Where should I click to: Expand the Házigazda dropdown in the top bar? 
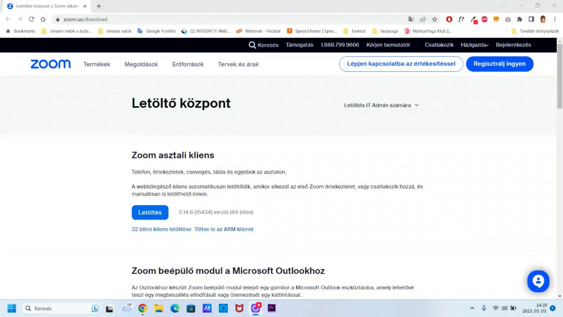[x=474, y=45]
